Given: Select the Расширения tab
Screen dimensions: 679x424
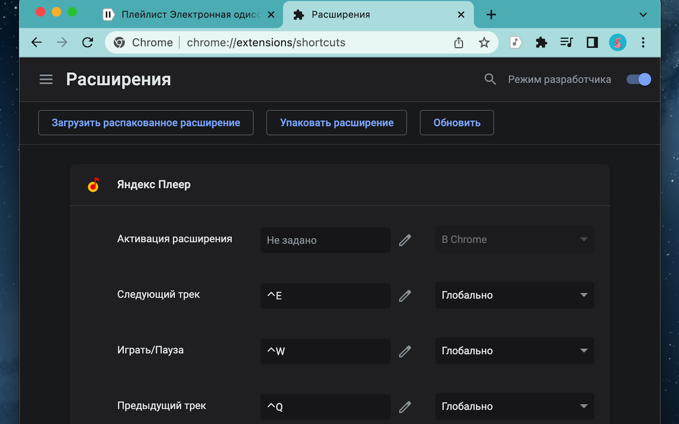Looking at the screenshot, I should click(379, 15).
